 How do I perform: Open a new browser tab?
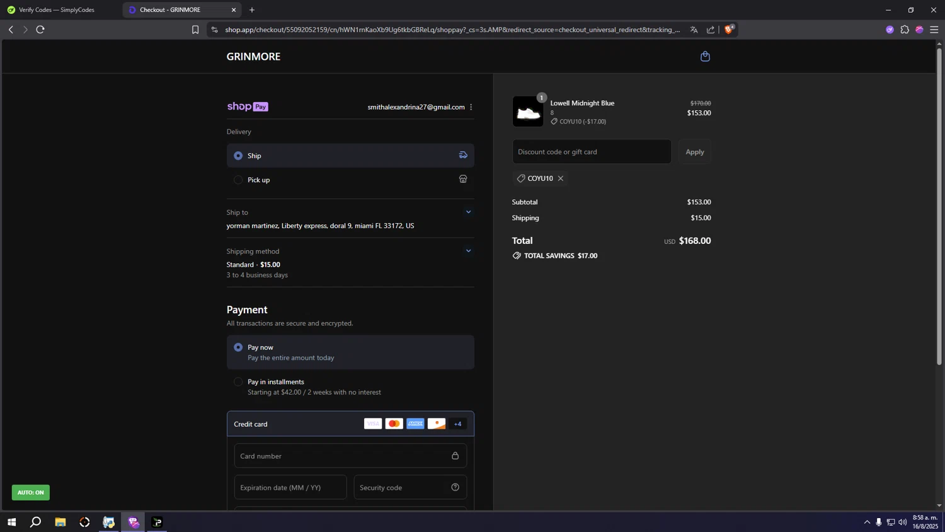pyautogui.click(x=252, y=10)
